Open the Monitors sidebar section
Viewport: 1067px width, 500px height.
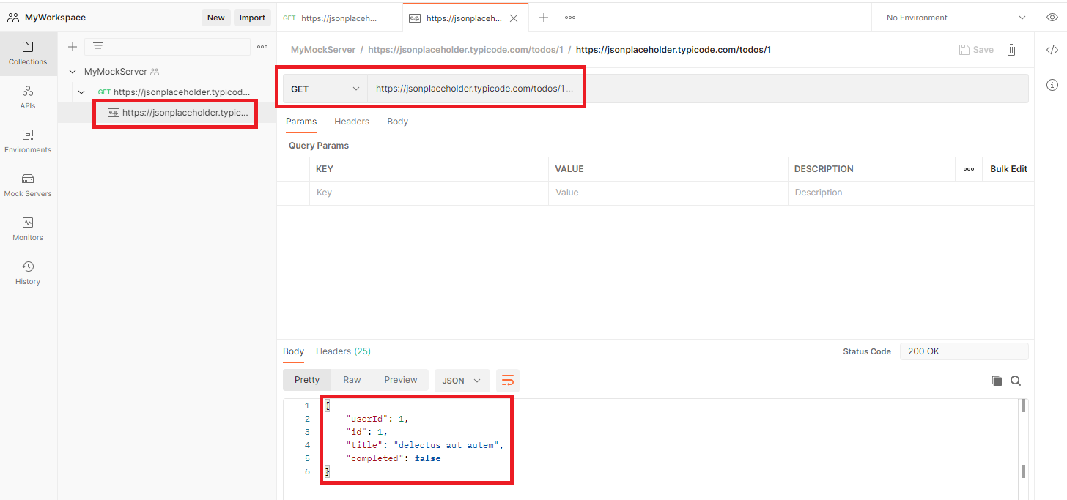tap(28, 229)
